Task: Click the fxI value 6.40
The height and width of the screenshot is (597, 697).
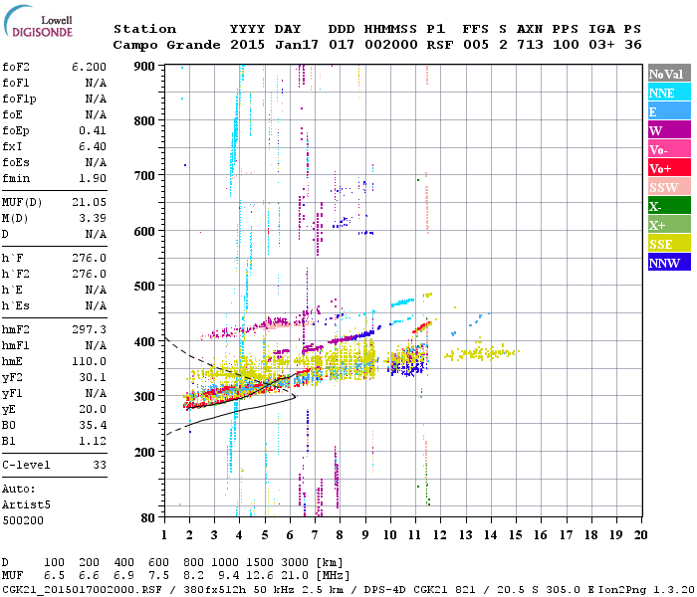Action: point(93,146)
